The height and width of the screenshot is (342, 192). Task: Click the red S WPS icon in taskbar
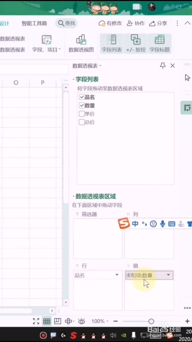pos(73,335)
